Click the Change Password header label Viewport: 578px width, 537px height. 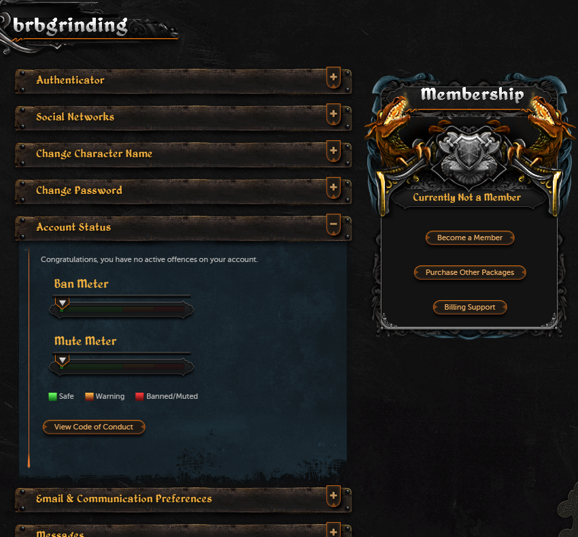coord(79,191)
